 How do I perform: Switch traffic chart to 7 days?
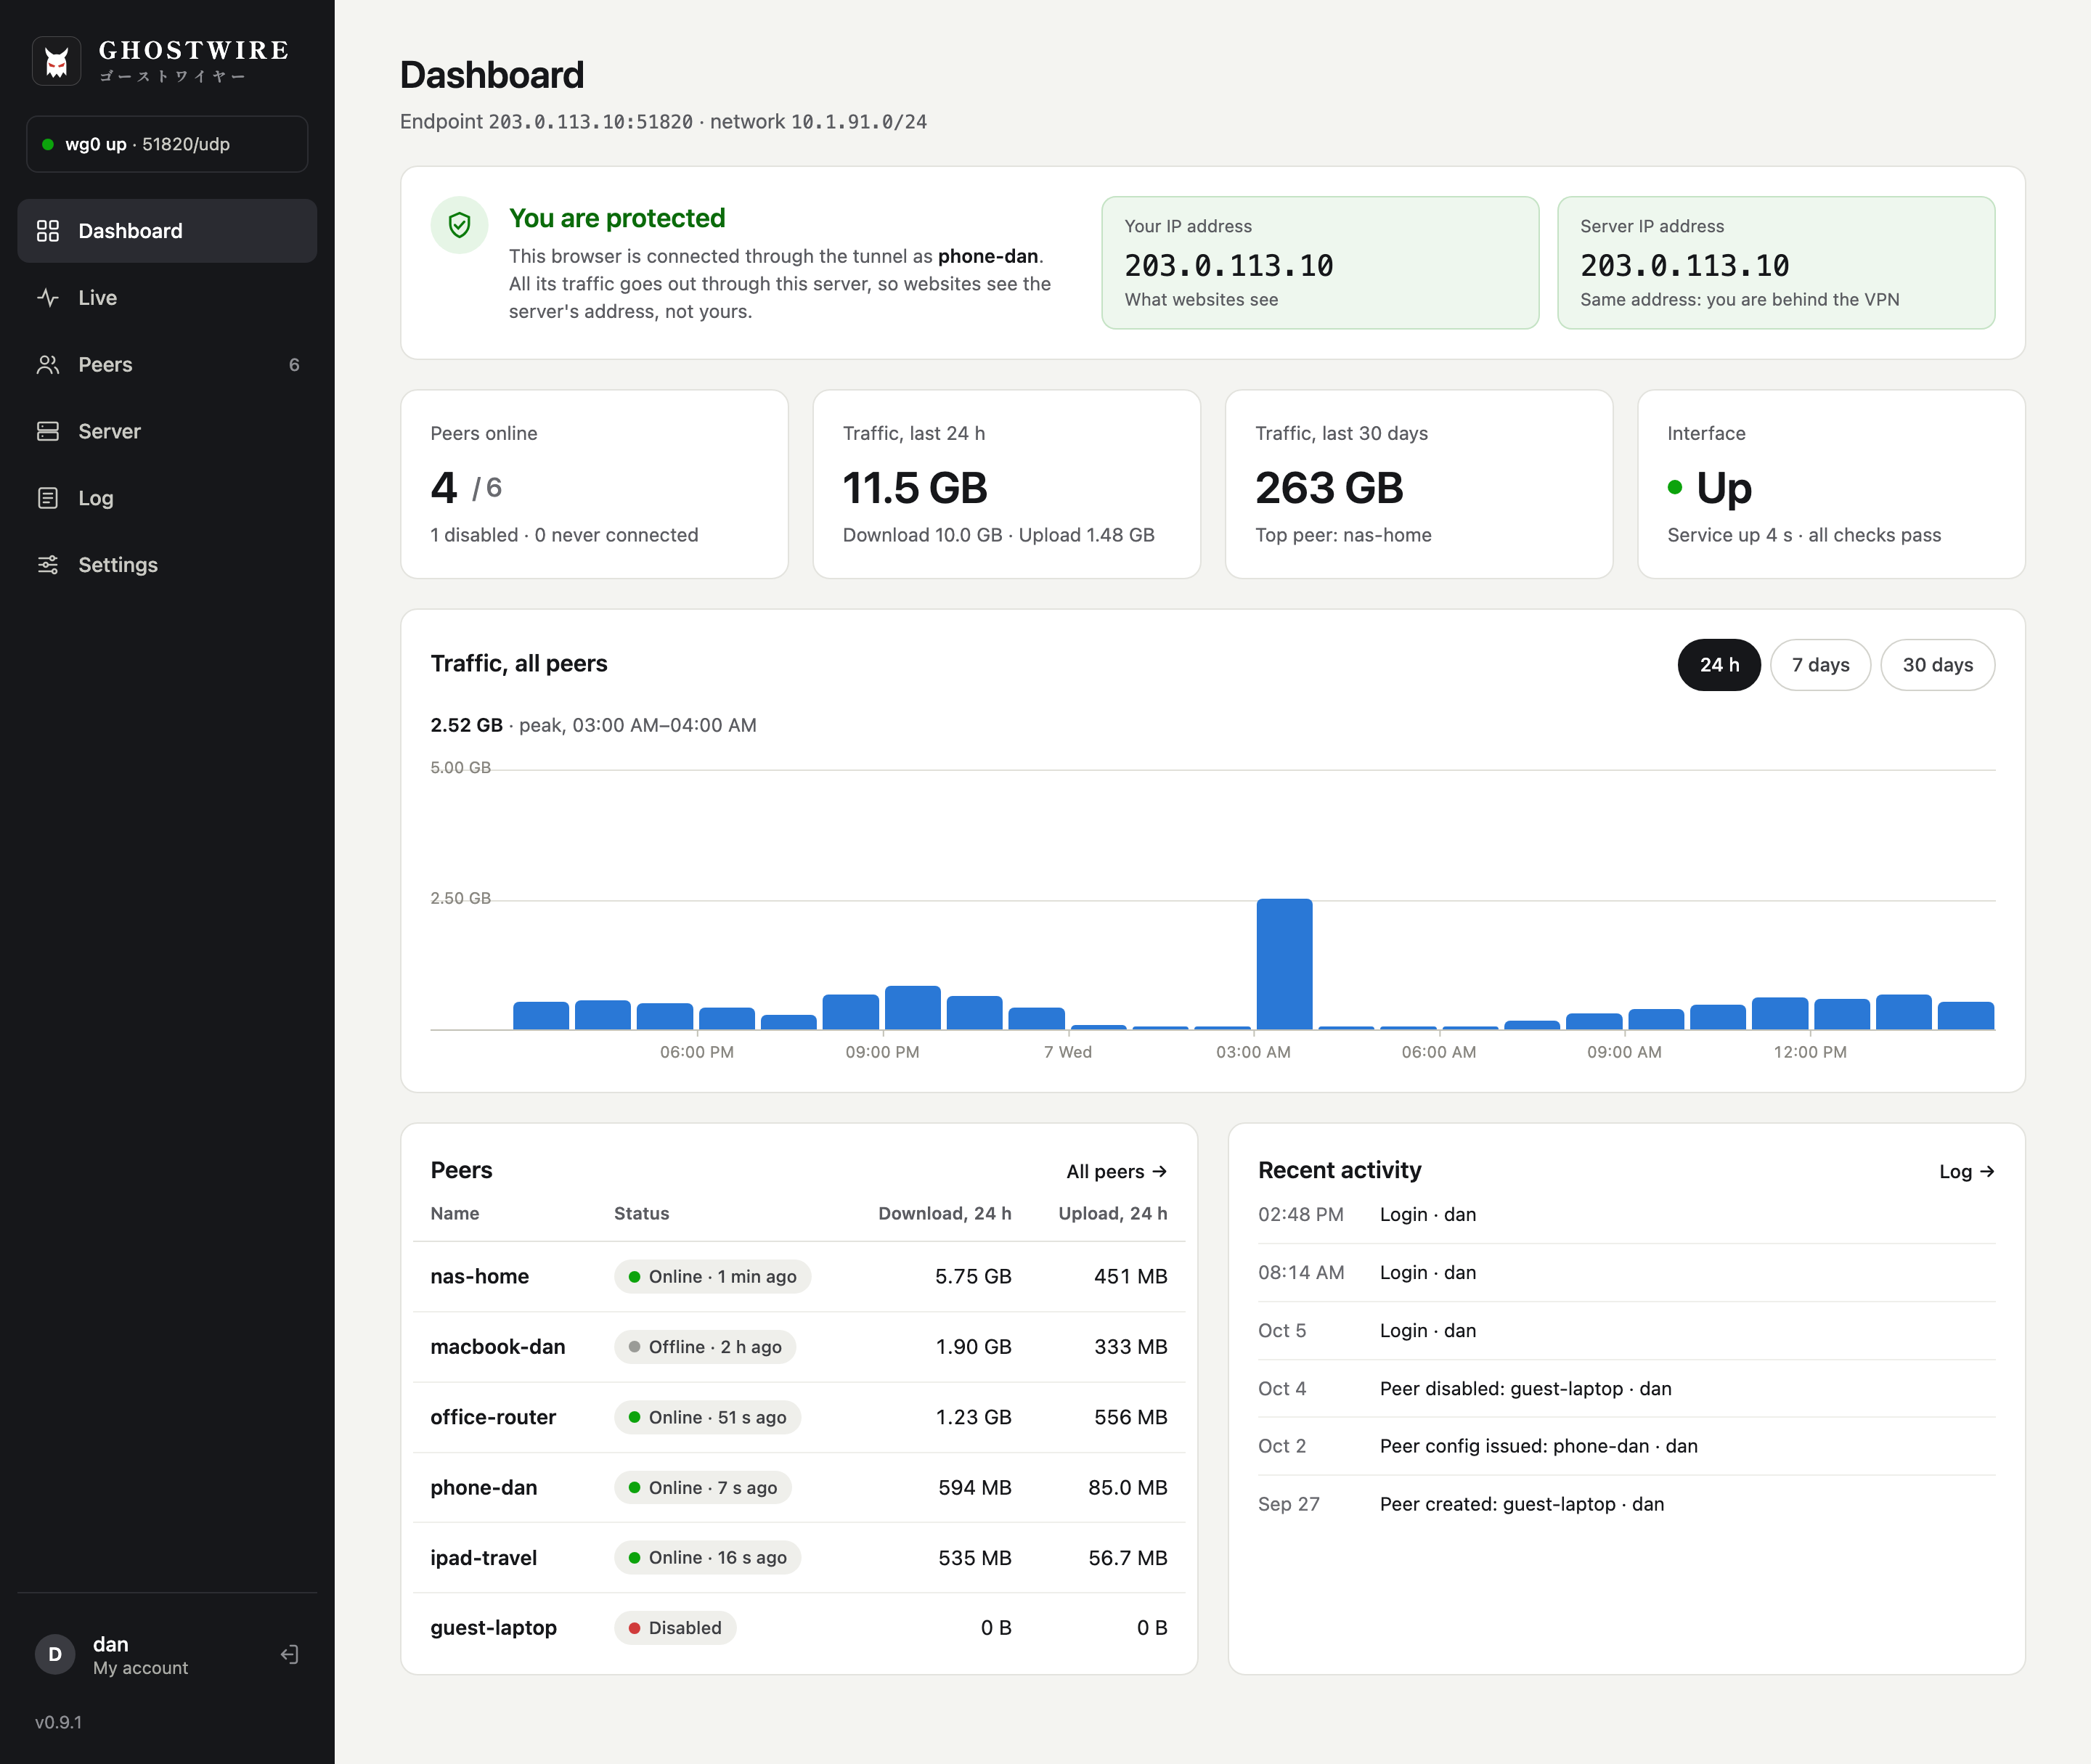1820,665
